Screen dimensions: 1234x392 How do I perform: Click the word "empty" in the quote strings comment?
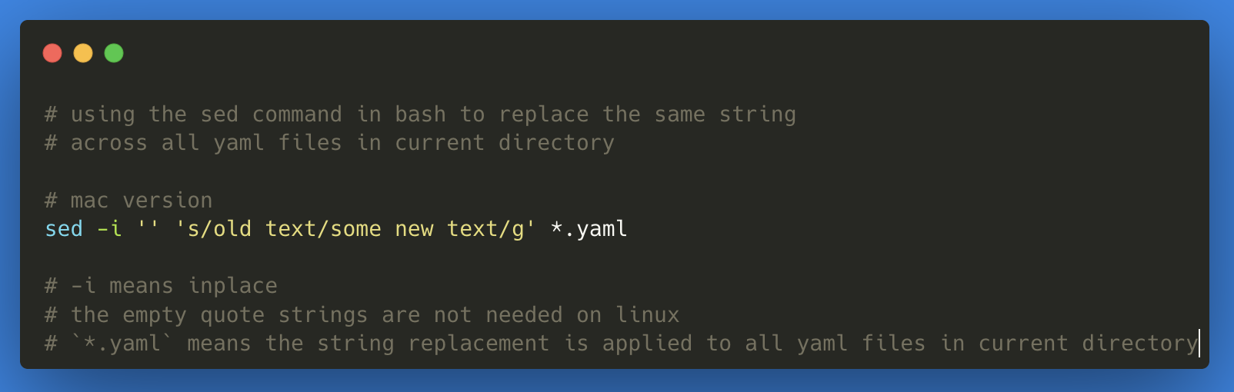click(155, 315)
